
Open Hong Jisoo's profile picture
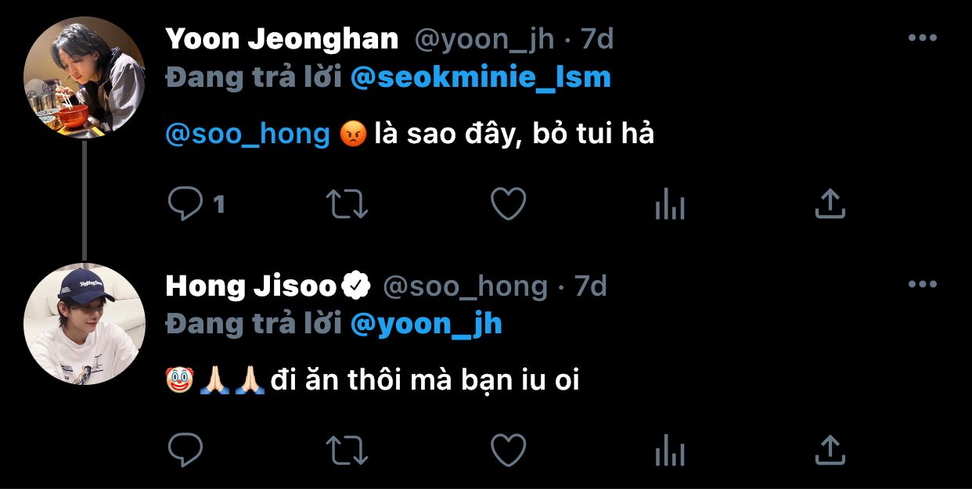point(85,324)
